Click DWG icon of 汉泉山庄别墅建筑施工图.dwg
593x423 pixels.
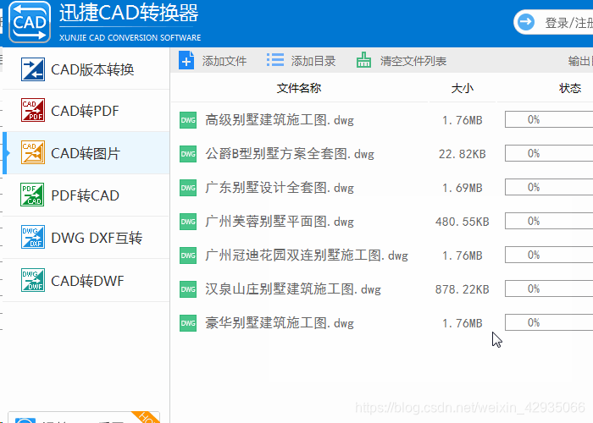coord(188,289)
